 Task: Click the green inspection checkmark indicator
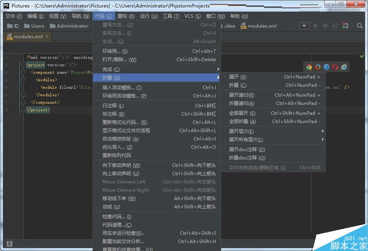(362, 56)
